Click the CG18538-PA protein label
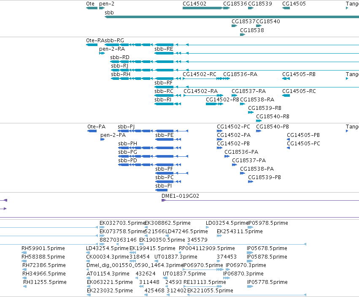The width and height of the screenshot is (359, 297). tap(257, 169)
